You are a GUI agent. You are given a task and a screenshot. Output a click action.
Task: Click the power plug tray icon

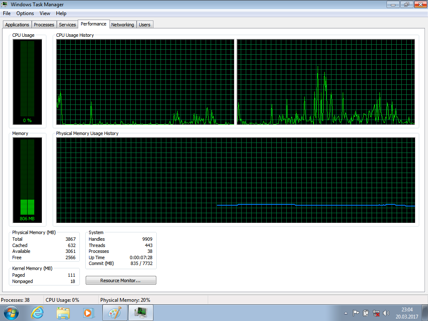[x=366, y=313]
